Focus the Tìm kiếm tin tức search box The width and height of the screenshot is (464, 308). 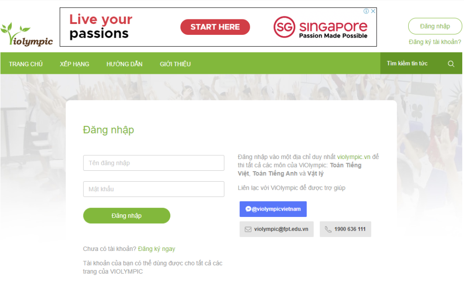click(x=413, y=63)
